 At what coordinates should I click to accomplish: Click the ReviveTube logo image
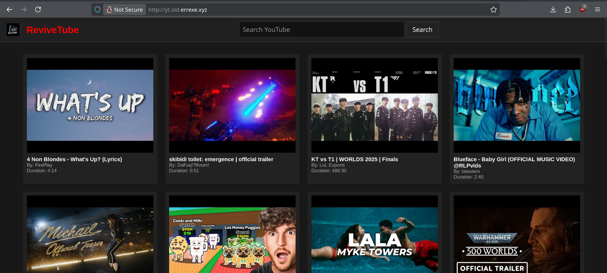coord(13,30)
